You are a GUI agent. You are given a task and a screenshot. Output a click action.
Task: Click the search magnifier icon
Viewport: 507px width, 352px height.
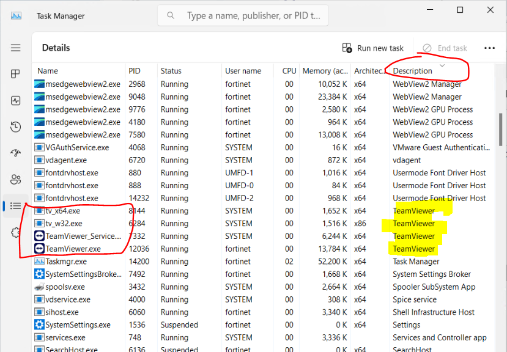171,15
